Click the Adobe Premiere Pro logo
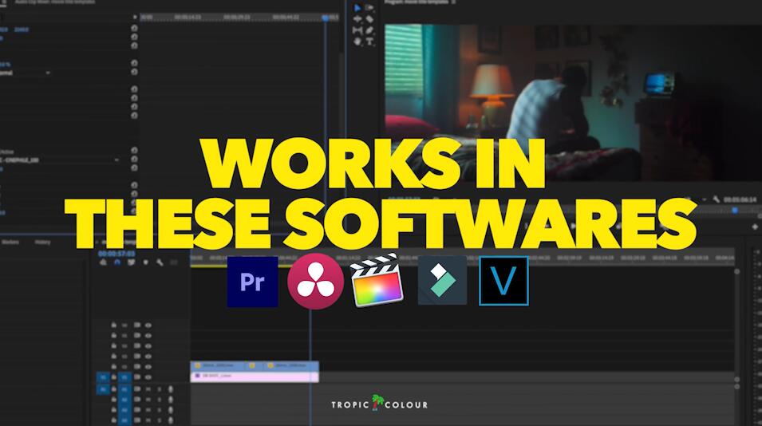 tap(252, 282)
